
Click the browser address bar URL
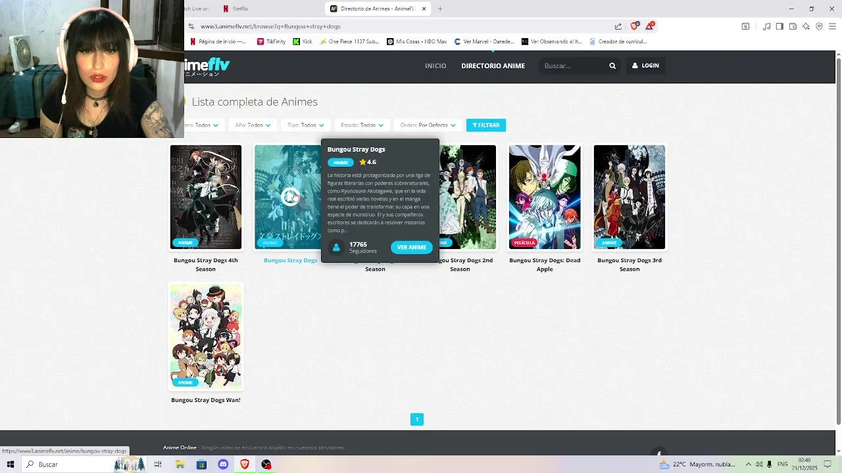270,26
